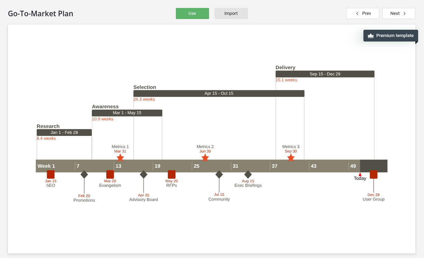Image resolution: width=424 pixels, height=258 pixels.
Task: Select the SEO red square milestone
Action: point(51,174)
